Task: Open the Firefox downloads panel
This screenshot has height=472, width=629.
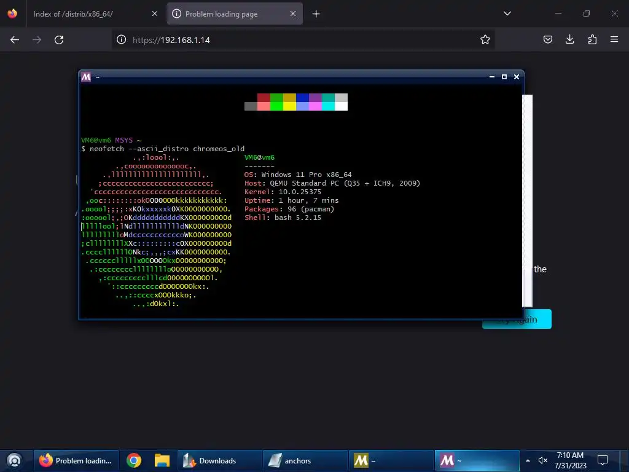Action: tap(569, 39)
